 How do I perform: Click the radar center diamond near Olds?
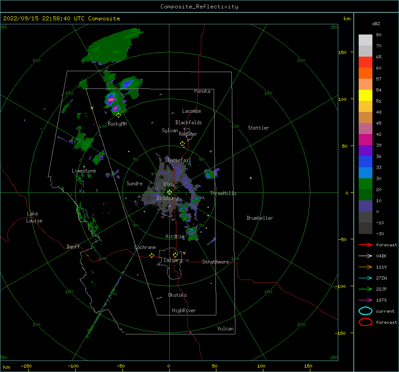coord(169,192)
